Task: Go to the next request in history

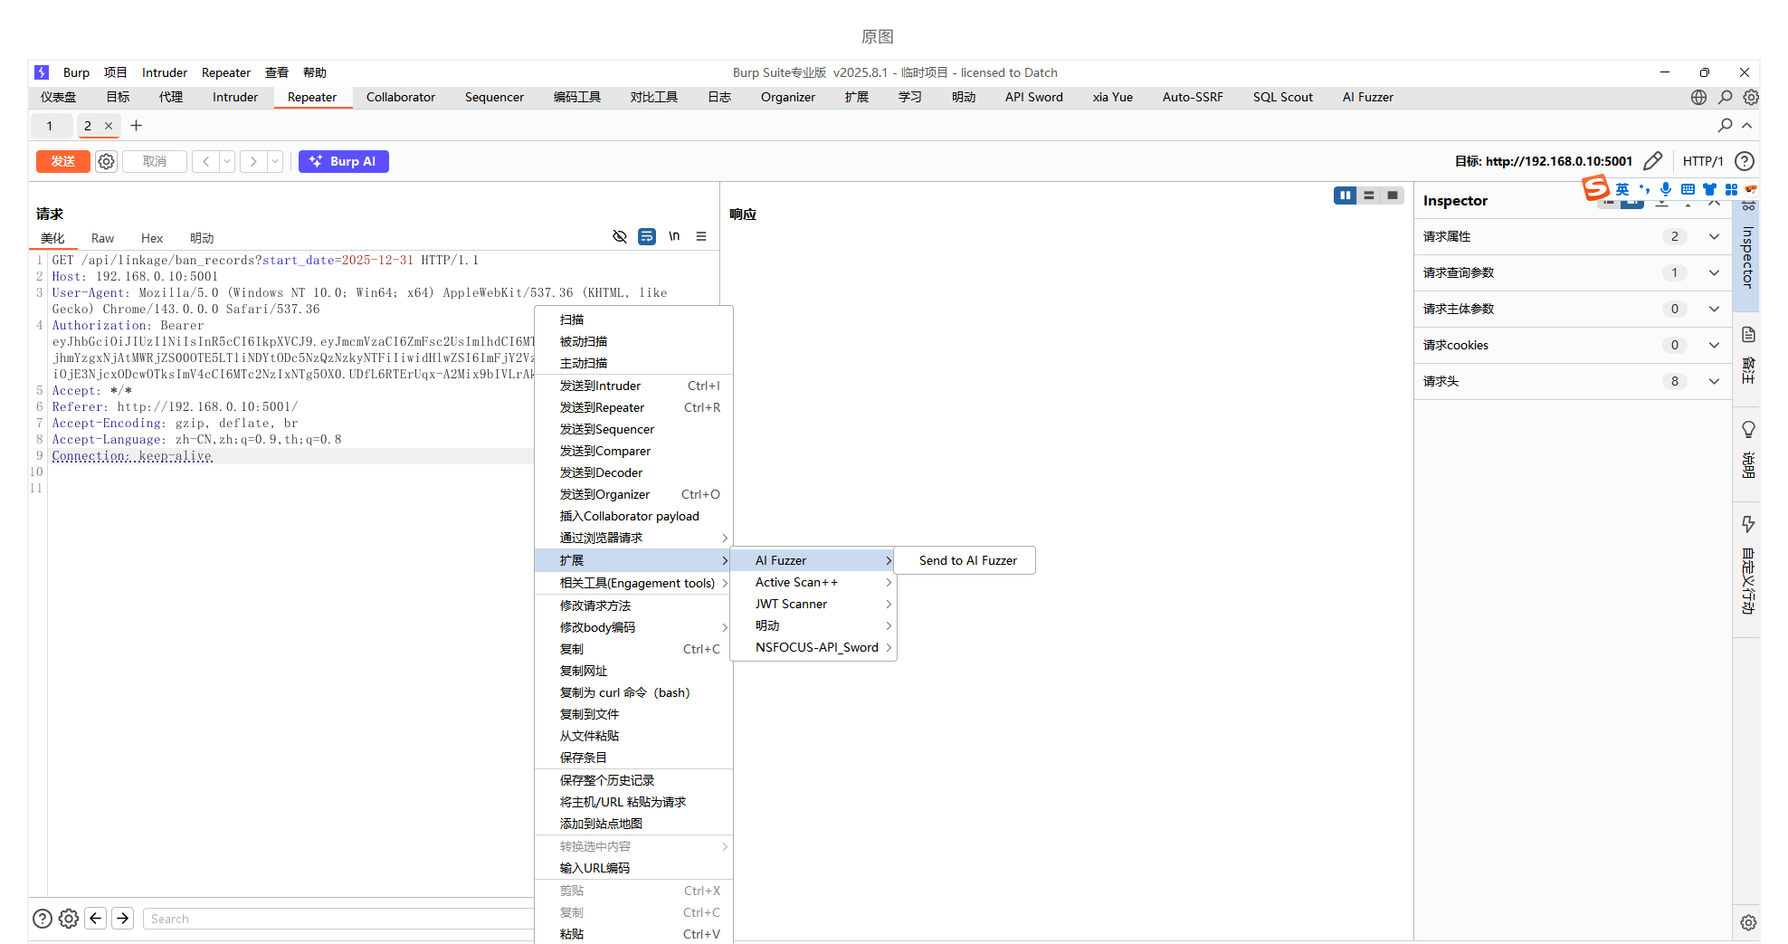Action: (253, 161)
